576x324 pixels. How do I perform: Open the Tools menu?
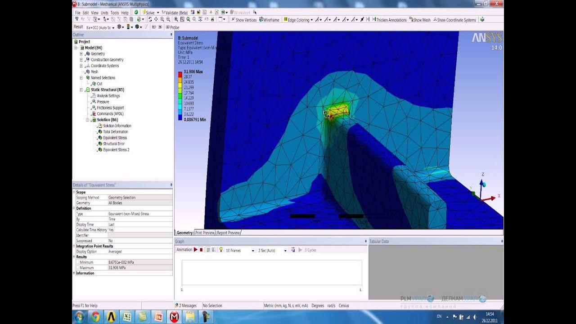pos(115,13)
